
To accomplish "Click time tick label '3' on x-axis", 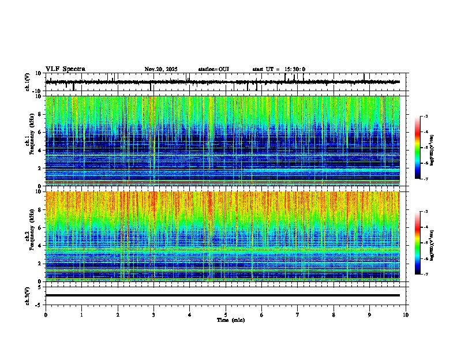I will click(153, 315).
